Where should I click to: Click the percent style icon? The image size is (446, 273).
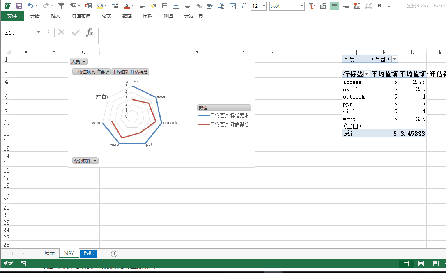pyautogui.click(x=199, y=6)
